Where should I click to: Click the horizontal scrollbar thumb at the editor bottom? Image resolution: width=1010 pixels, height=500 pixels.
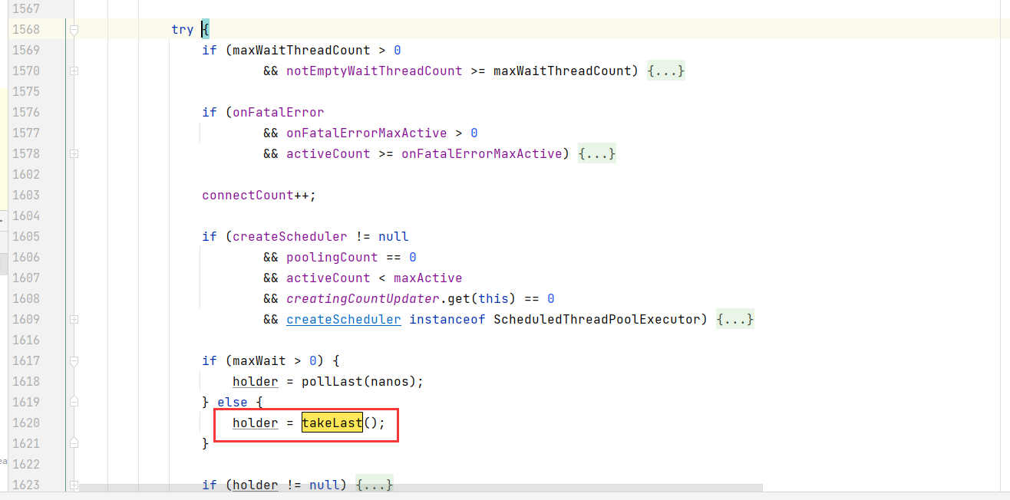pos(421,488)
